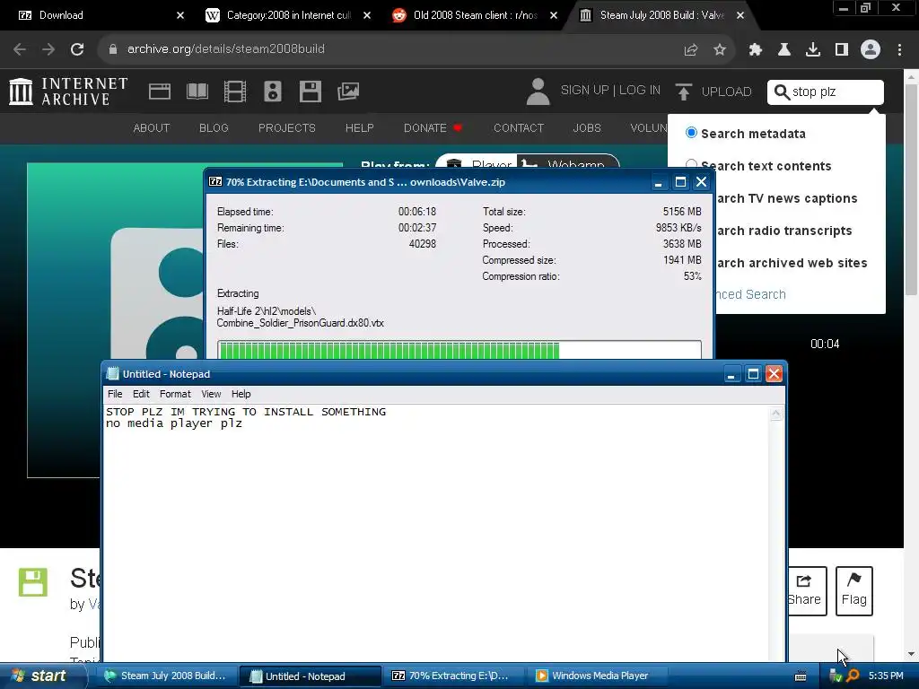Bookmark this page with the star icon

tap(720, 50)
